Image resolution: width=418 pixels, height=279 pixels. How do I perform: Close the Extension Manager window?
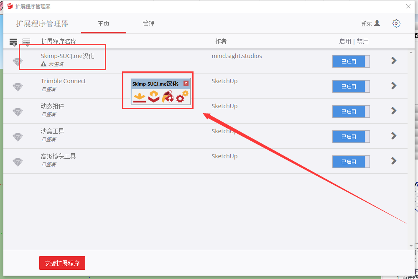[408, 6]
